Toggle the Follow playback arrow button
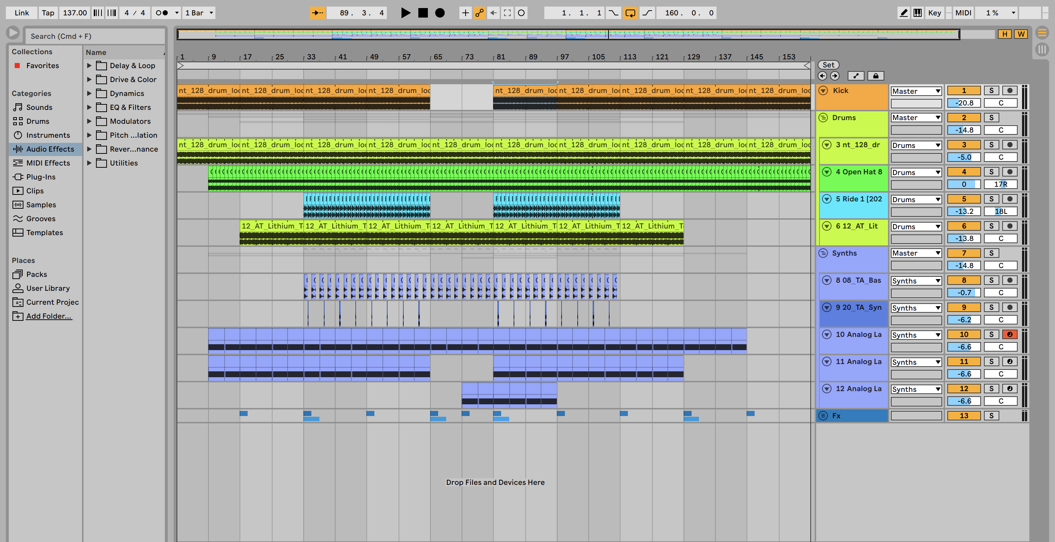 click(317, 13)
